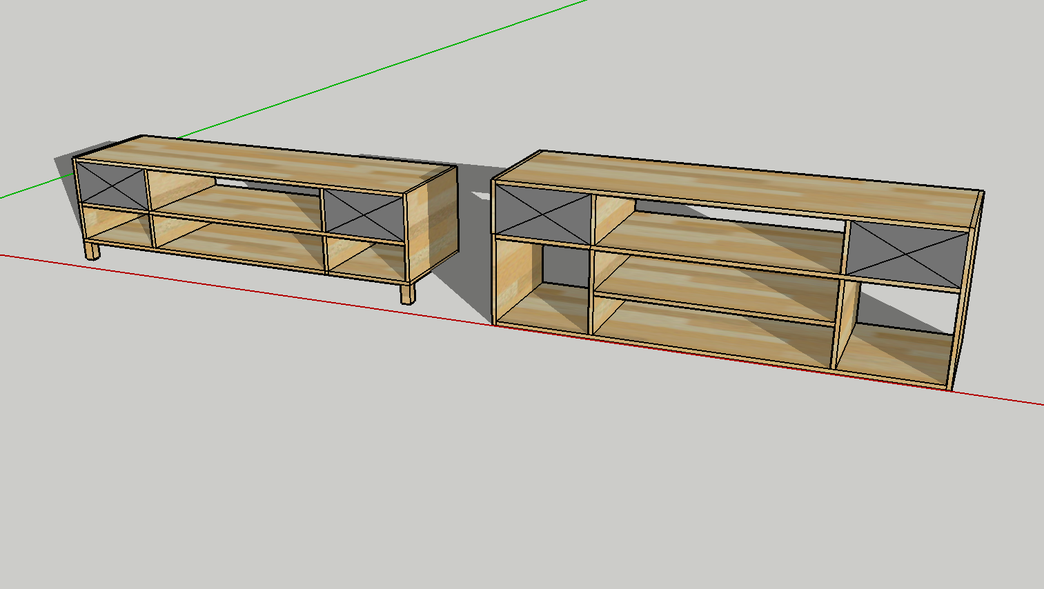Select the left cabinet's front-right leg
The width and height of the screenshot is (1044, 589).
pos(408,294)
